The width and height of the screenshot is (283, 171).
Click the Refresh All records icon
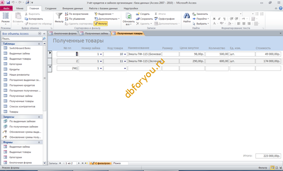point(128,16)
